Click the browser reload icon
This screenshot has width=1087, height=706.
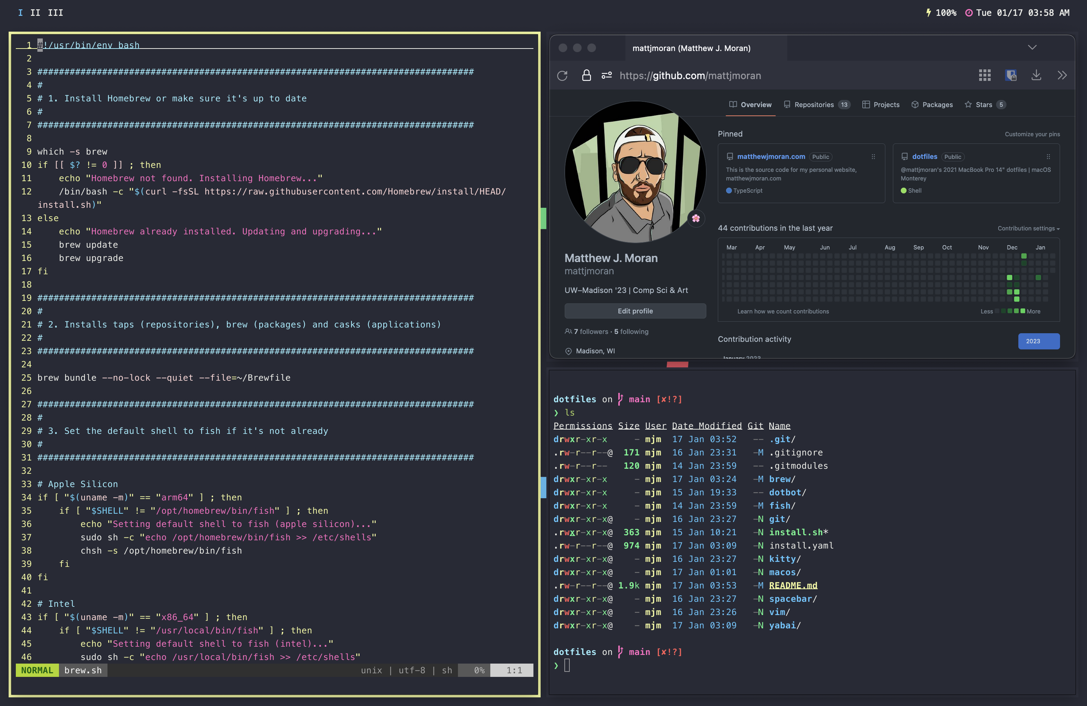[x=562, y=76]
